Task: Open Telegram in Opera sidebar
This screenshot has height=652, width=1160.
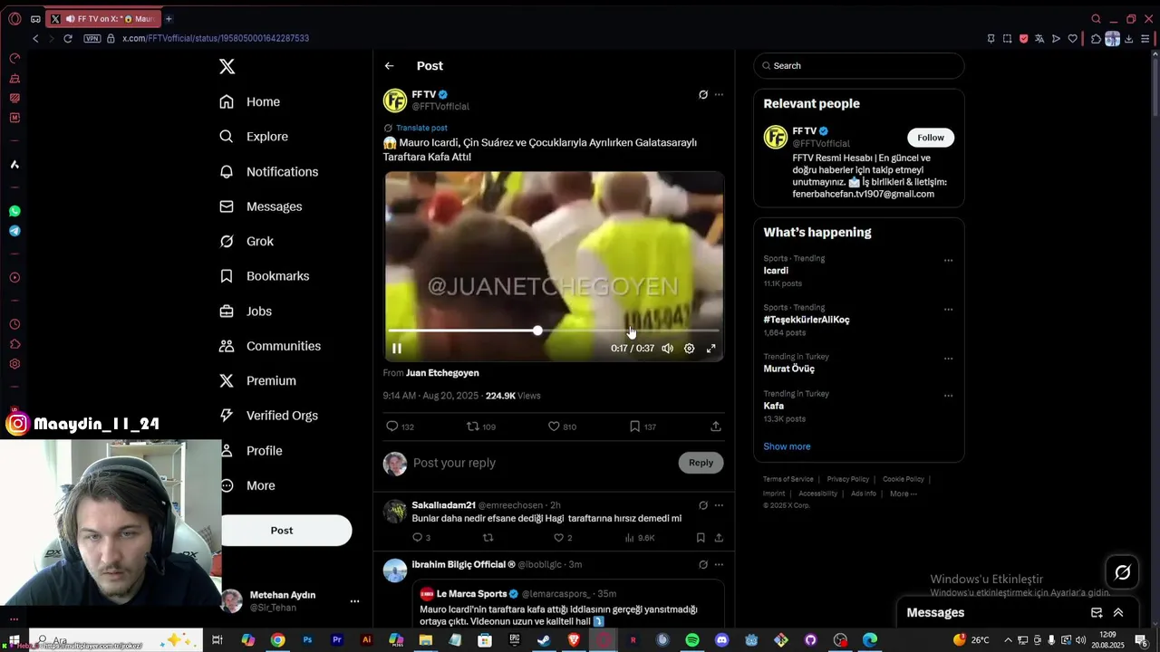Action: click(x=14, y=231)
